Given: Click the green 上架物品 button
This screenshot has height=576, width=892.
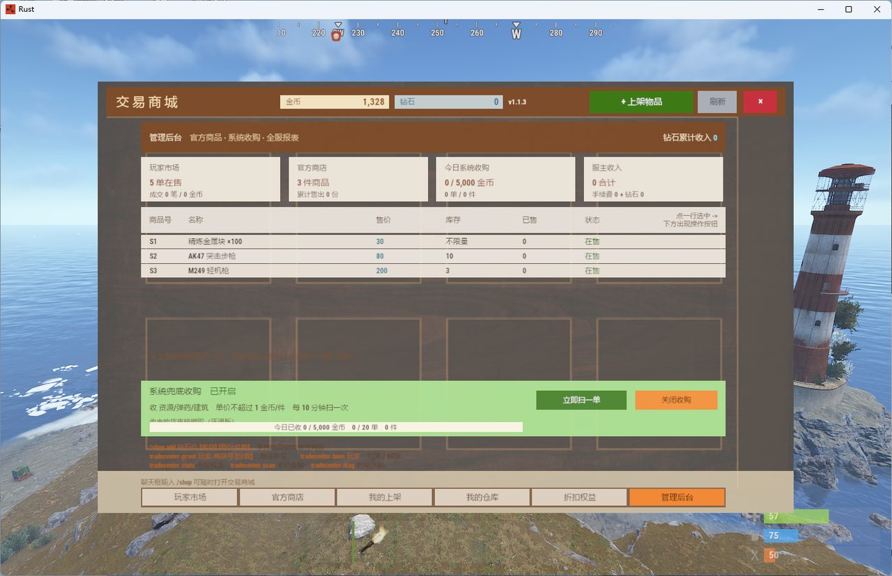Looking at the screenshot, I should [x=641, y=102].
